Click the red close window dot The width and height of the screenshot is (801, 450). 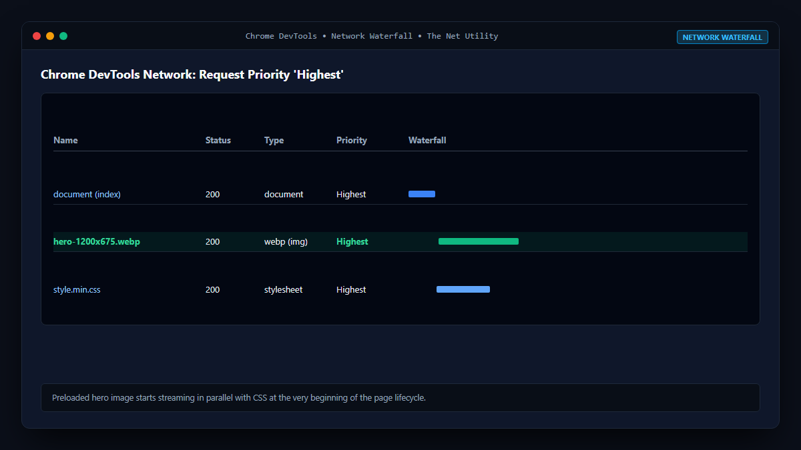(x=37, y=36)
